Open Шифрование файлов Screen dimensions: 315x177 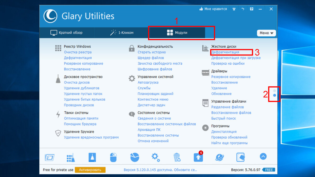pos(155,69)
